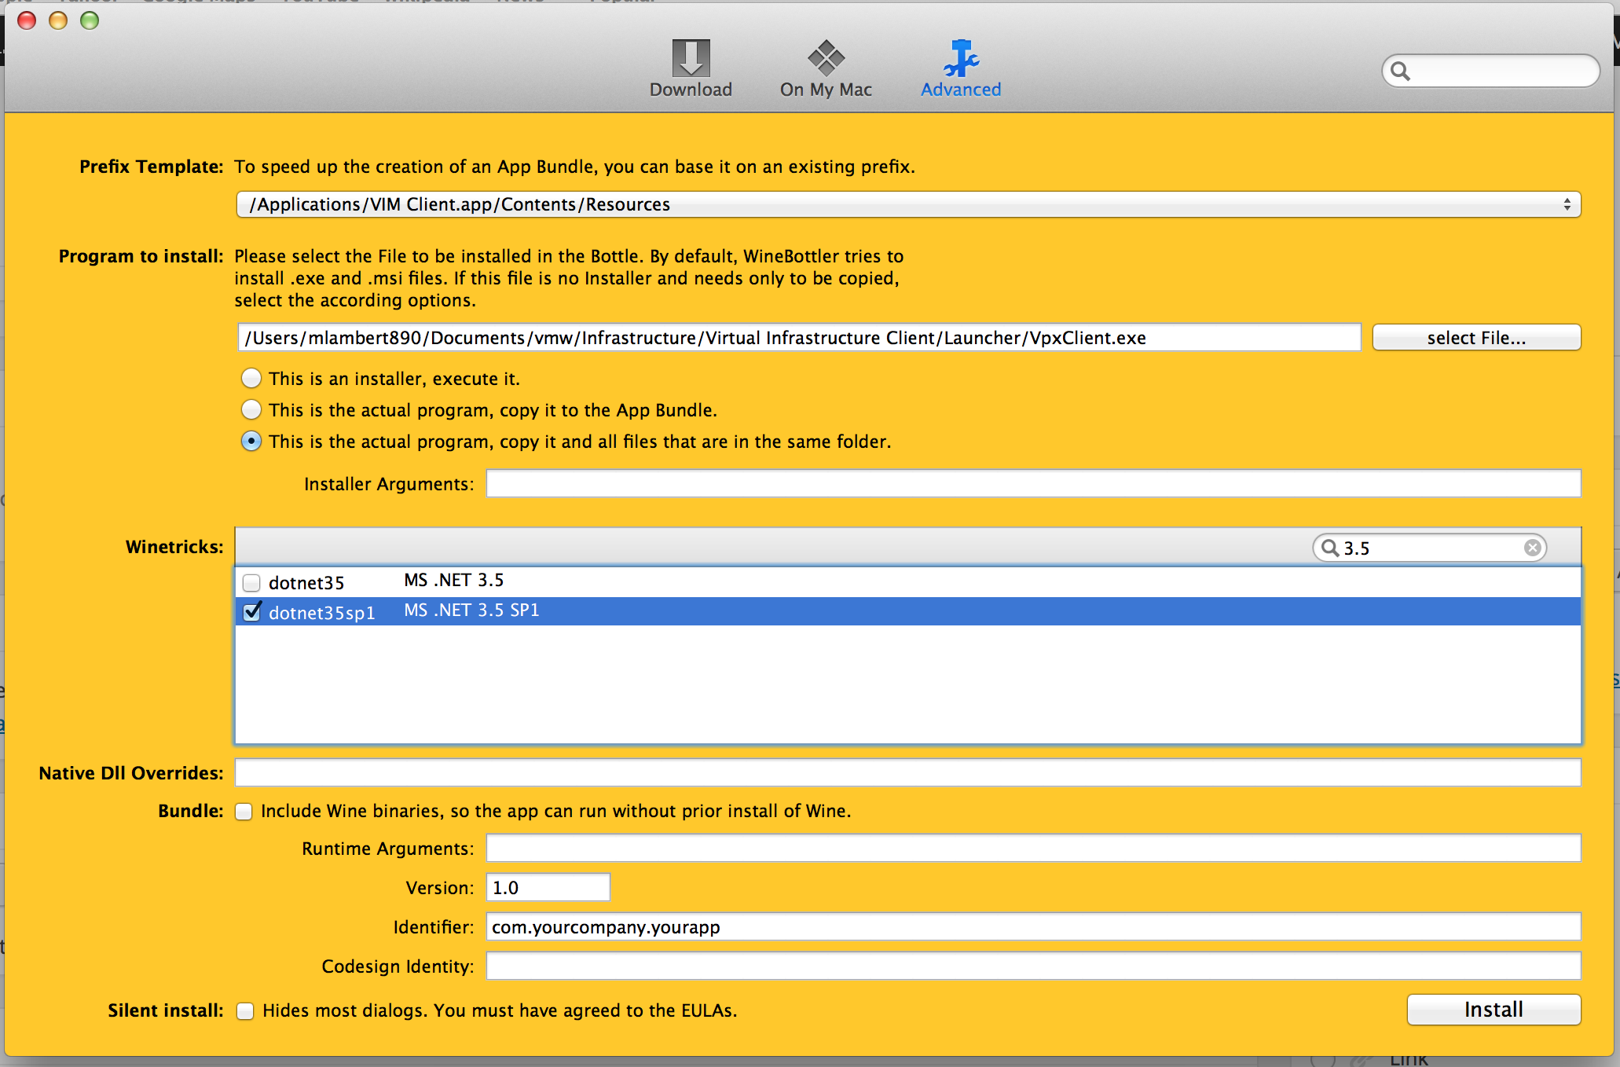
Task: Click into the Identifier field
Action: 1032,927
